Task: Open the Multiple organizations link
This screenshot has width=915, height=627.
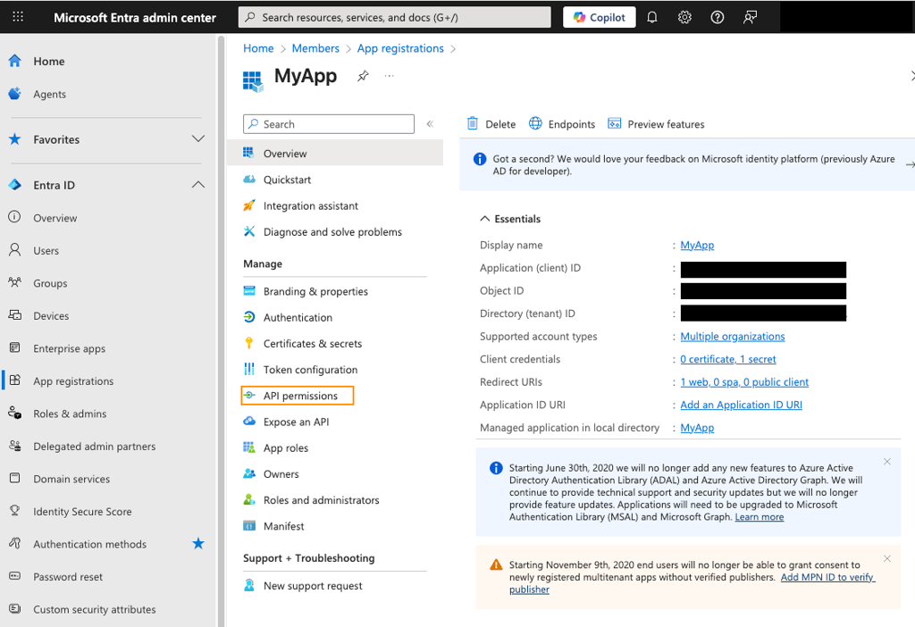Action: point(733,337)
